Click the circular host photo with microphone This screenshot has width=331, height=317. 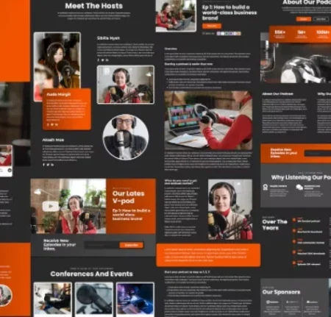coord(126,137)
